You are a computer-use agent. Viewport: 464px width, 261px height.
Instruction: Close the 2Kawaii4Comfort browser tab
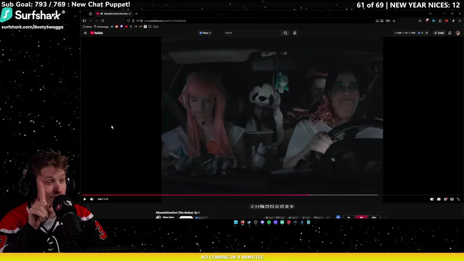pos(130,14)
